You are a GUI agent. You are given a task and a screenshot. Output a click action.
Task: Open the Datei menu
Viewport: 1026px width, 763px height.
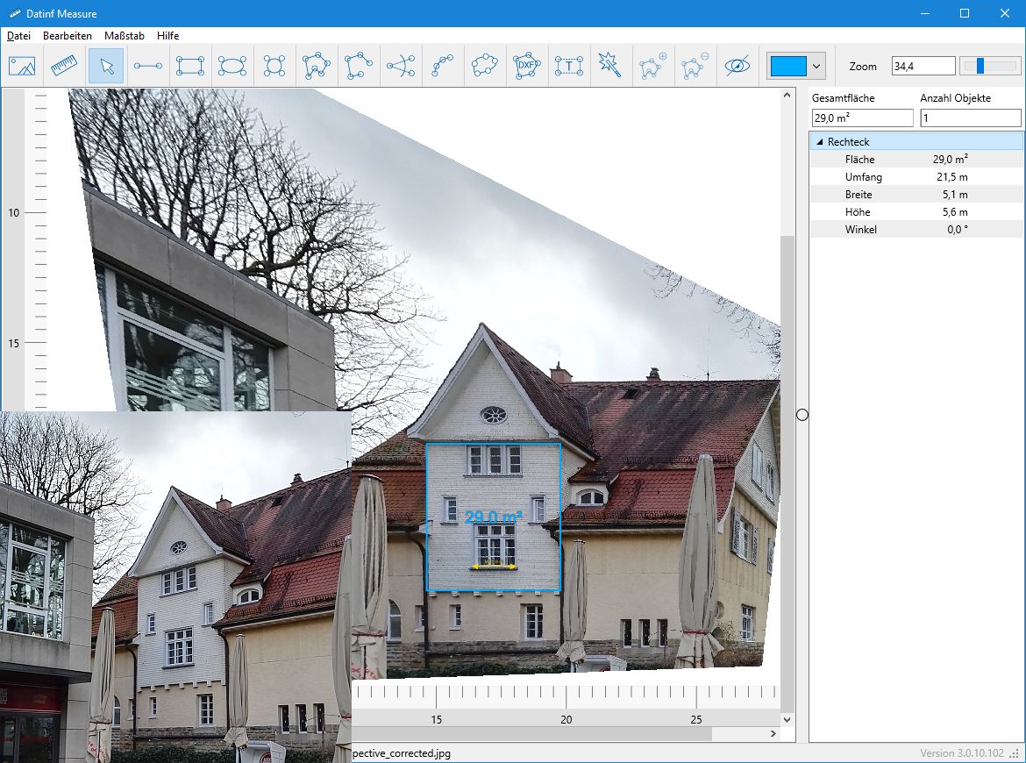pos(18,36)
